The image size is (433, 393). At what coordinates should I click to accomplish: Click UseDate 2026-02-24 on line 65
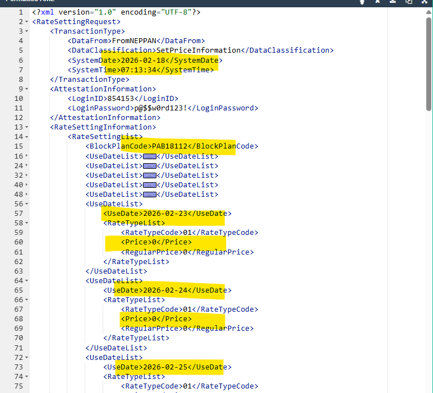coord(167,290)
